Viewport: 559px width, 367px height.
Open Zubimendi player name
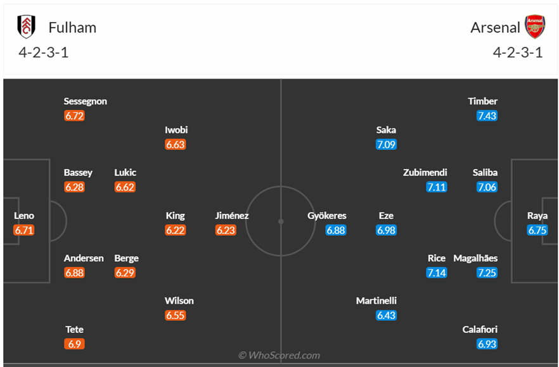click(x=425, y=173)
